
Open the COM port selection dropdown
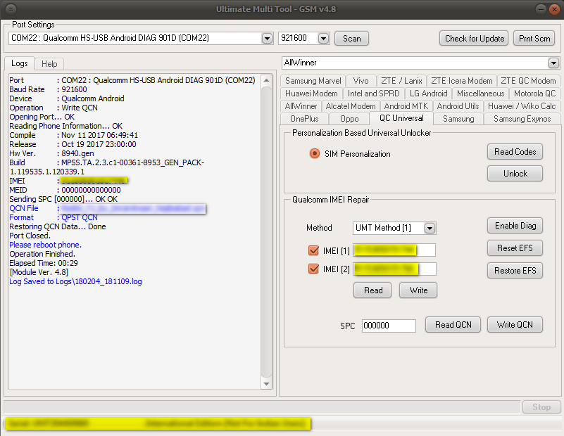[268, 39]
